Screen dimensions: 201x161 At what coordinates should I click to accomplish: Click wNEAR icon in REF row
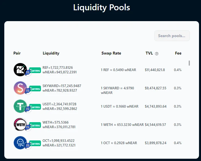point(28,73)
